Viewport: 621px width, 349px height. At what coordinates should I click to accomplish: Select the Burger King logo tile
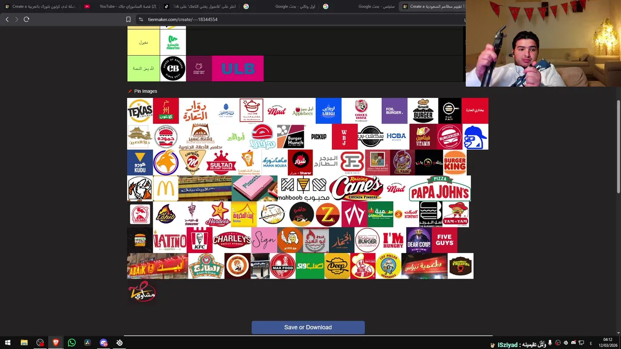point(455,162)
